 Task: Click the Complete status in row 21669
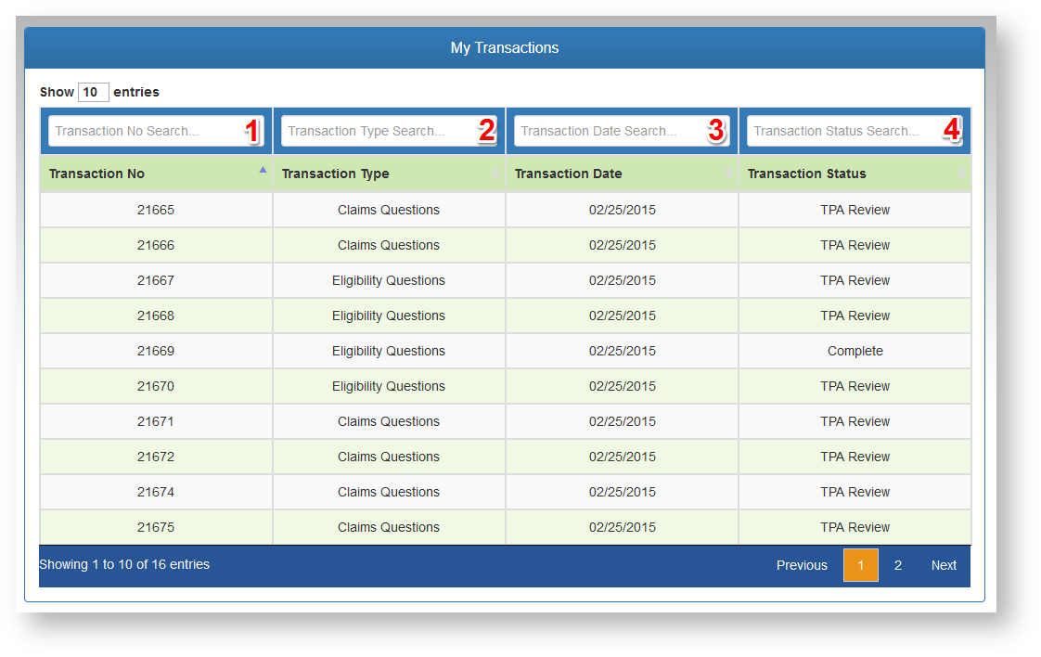(855, 351)
